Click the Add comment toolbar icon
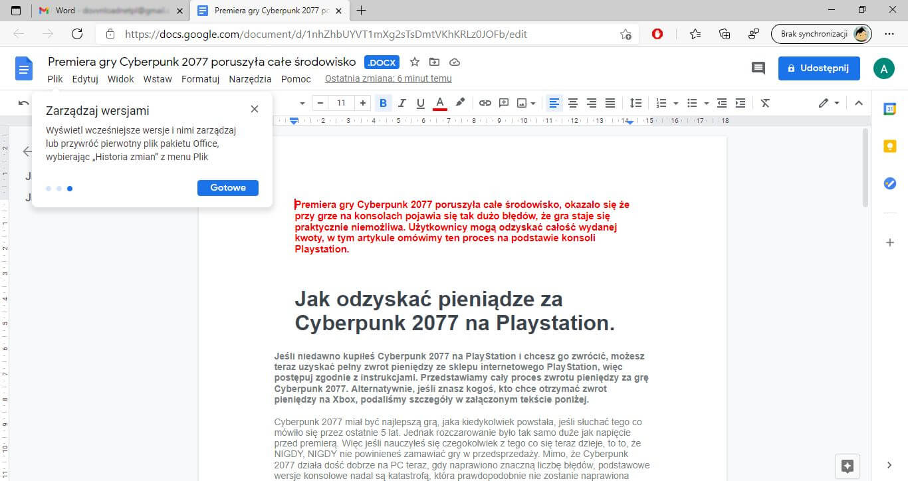This screenshot has height=481, width=908. pos(504,103)
